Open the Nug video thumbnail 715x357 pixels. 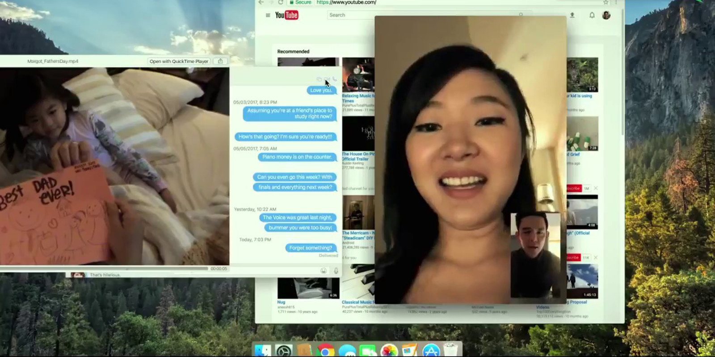308,288
